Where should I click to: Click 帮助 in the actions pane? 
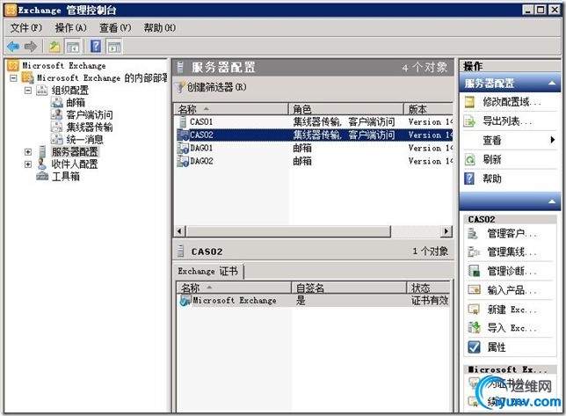510,179
